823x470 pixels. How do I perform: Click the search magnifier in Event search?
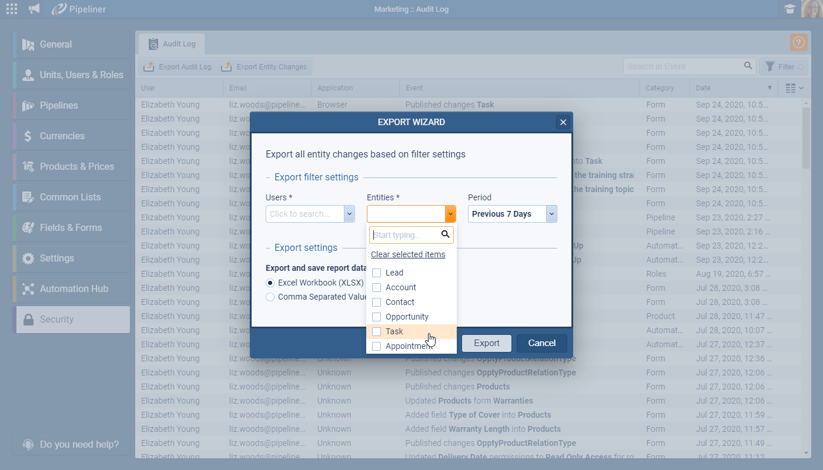coord(748,66)
